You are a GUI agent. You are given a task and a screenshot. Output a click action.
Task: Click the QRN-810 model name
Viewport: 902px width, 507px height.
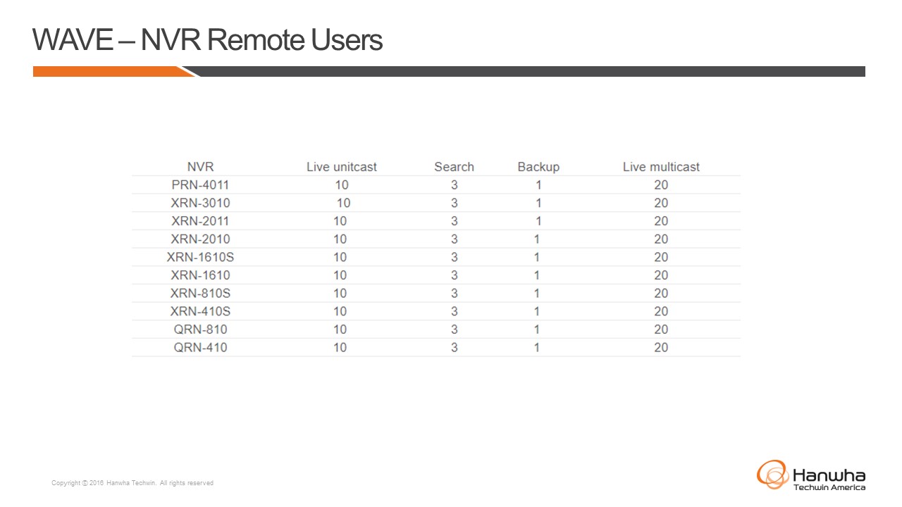coord(200,330)
